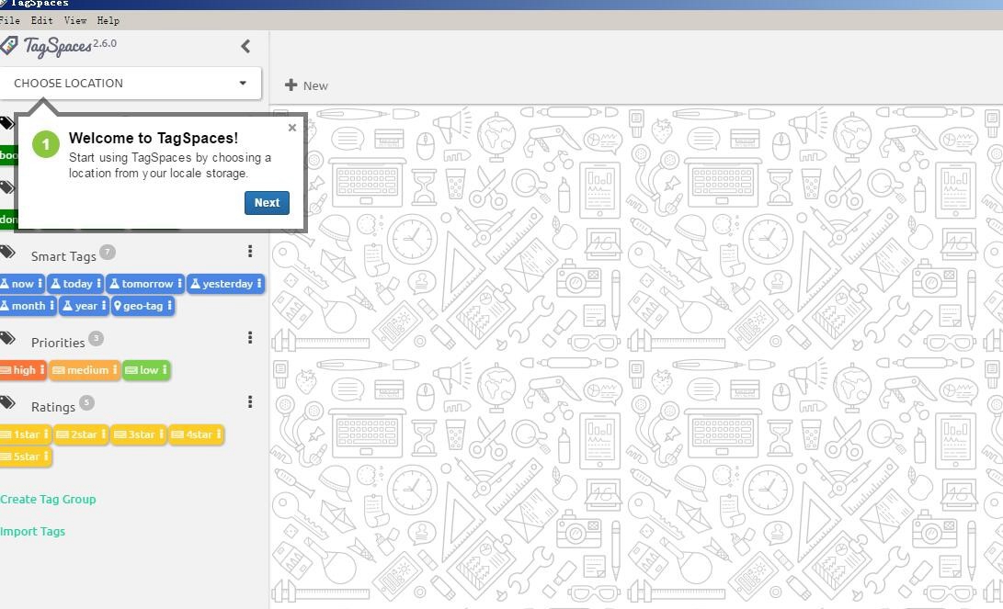Open the CHOOSE LOCATION dropdown
The height and width of the screenshot is (609, 1003).
coord(131,83)
